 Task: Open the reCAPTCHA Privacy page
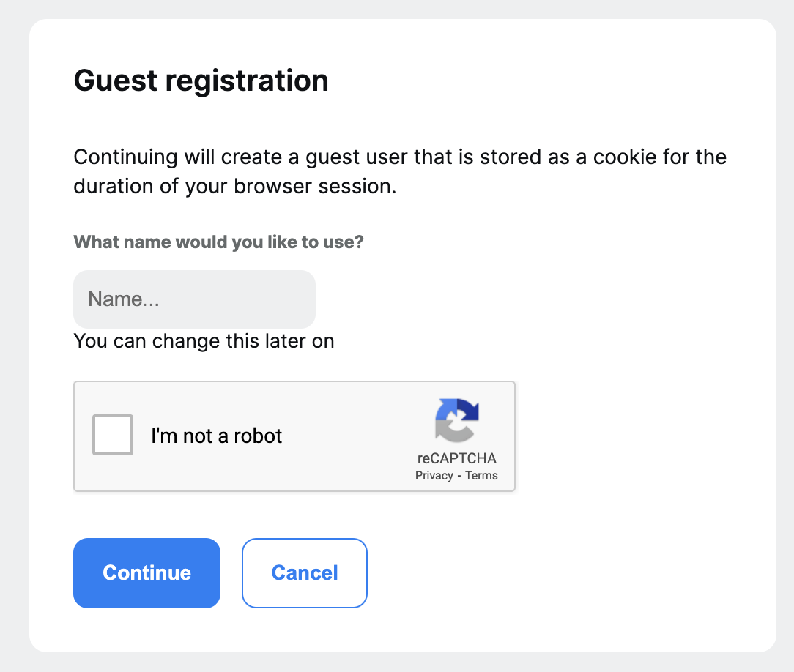[x=435, y=475]
